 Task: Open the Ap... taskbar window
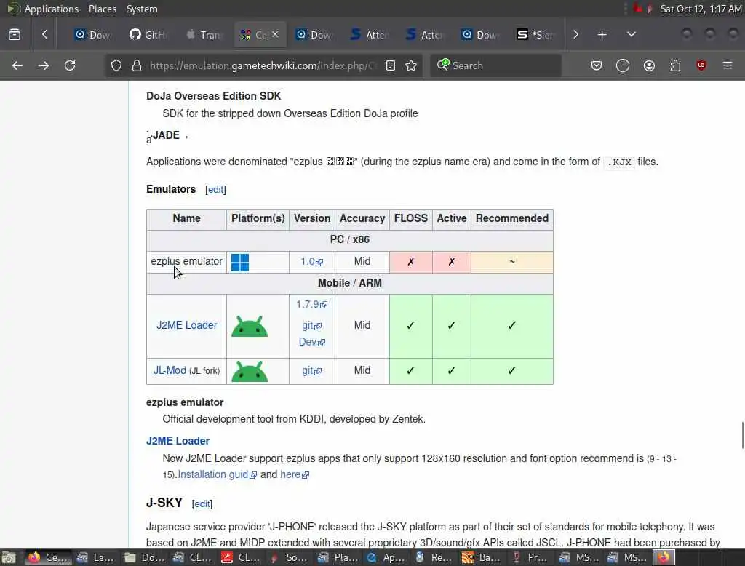click(x=386, y=557)
